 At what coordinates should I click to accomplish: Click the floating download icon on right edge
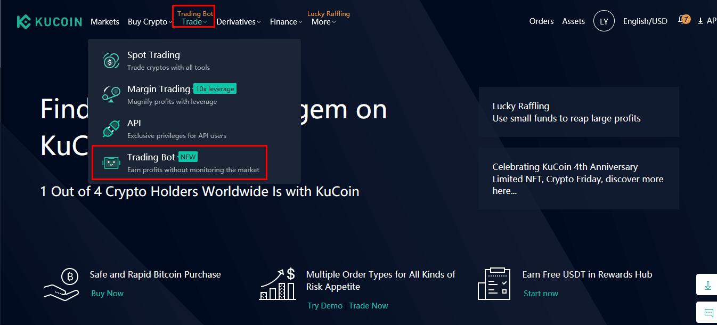tap(708, 286)
